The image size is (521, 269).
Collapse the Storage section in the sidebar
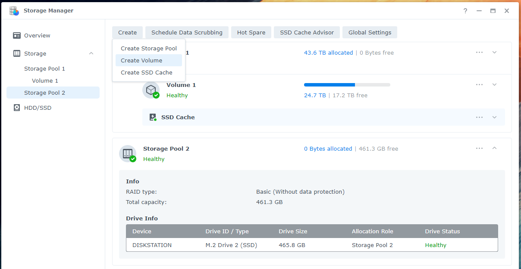(91, 53)
